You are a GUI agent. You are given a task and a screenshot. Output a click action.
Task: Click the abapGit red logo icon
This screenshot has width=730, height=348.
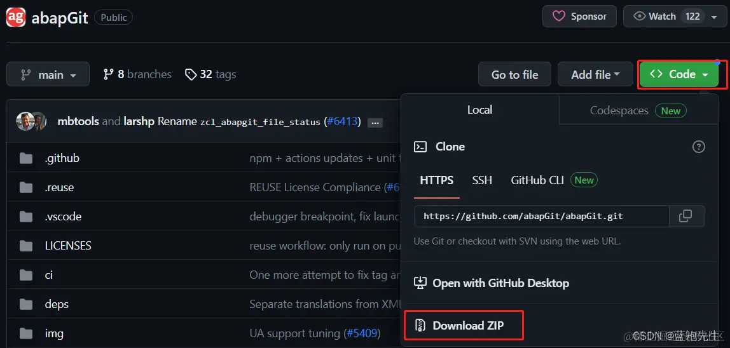pos(16,17)
